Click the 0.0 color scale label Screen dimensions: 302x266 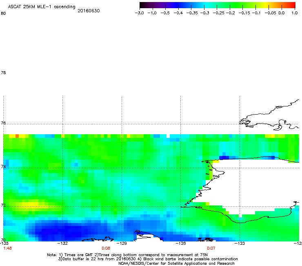(x=282, y=13)
